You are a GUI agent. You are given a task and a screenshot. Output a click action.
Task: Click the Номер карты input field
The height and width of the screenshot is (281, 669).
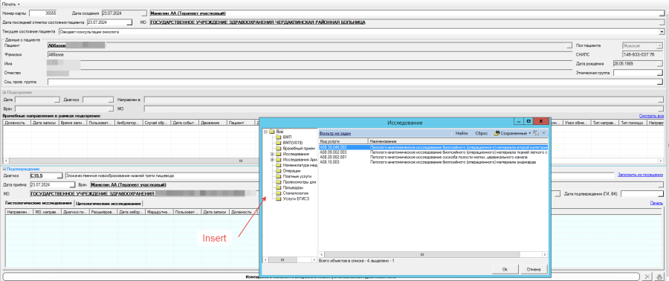[44, 13]
